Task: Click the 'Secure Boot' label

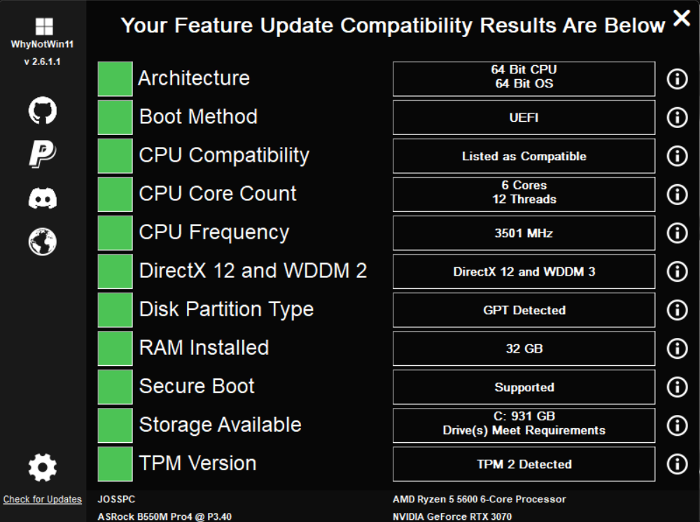Action: pos(197,386)
